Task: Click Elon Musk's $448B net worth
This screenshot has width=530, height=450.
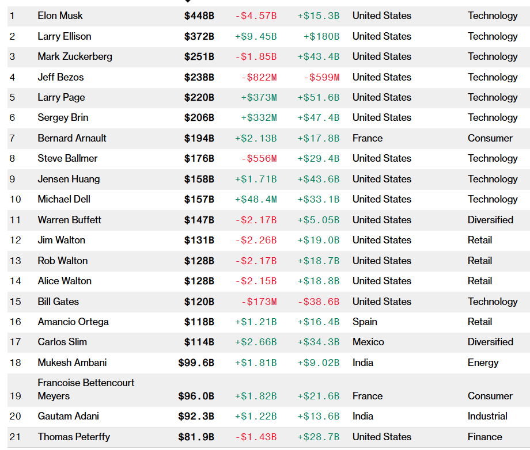Action: coord(199,16)
